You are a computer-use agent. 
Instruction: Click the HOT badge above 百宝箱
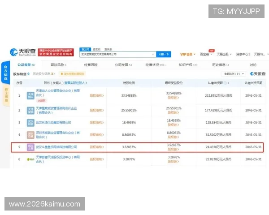click(212, 51)
